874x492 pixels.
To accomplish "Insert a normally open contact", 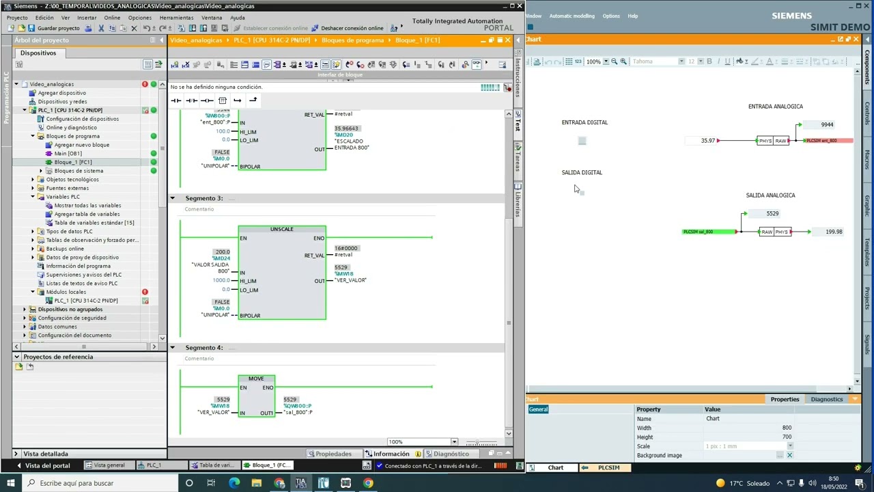I will [176, 100].
